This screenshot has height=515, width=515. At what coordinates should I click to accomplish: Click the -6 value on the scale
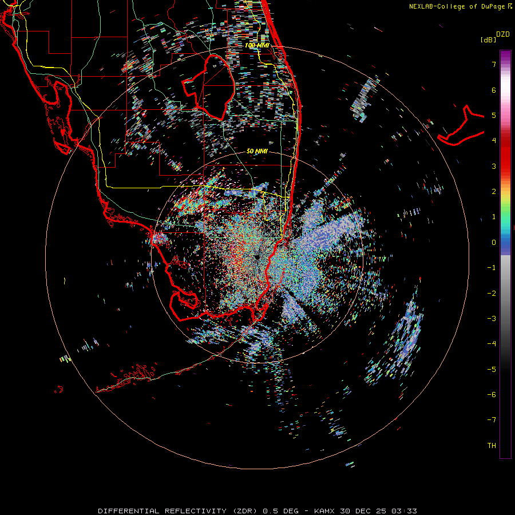click(492, 394)
